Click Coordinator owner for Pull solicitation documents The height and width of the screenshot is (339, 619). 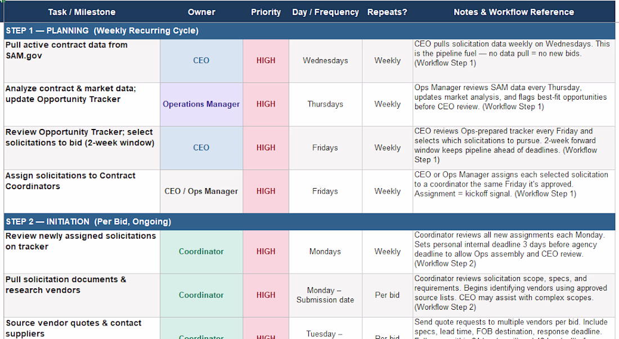click(x=201, y=295)
